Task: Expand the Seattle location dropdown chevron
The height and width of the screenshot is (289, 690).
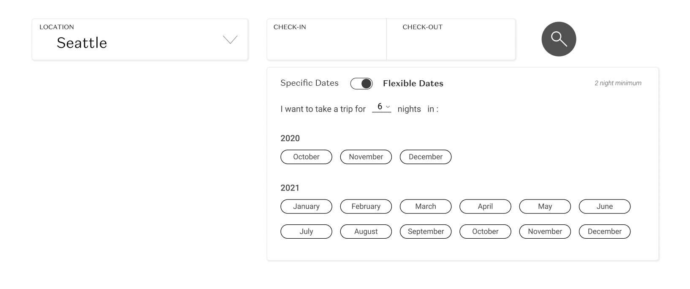Action: pos(230,40)
